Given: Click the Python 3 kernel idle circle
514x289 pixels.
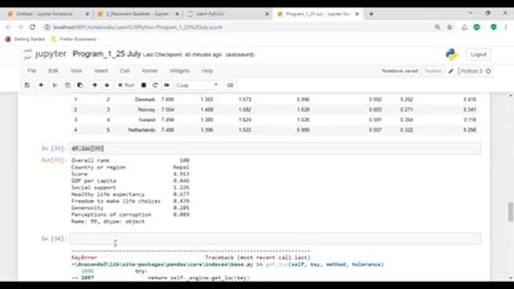Looking at the screenshot, I should click(488, 71).
